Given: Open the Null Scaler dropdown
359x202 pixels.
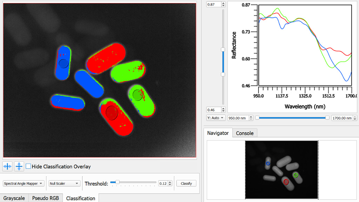Looking at the screenshot, I should coord(64,183).
